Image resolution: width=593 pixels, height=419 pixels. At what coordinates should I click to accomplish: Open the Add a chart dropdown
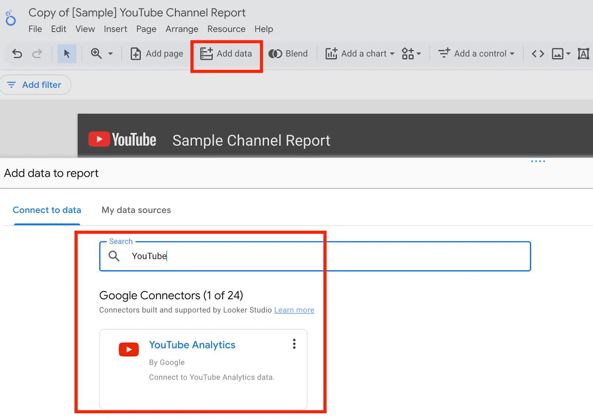[x=360, y=54]
